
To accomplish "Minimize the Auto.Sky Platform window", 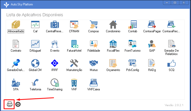I will tap(167, 3).
